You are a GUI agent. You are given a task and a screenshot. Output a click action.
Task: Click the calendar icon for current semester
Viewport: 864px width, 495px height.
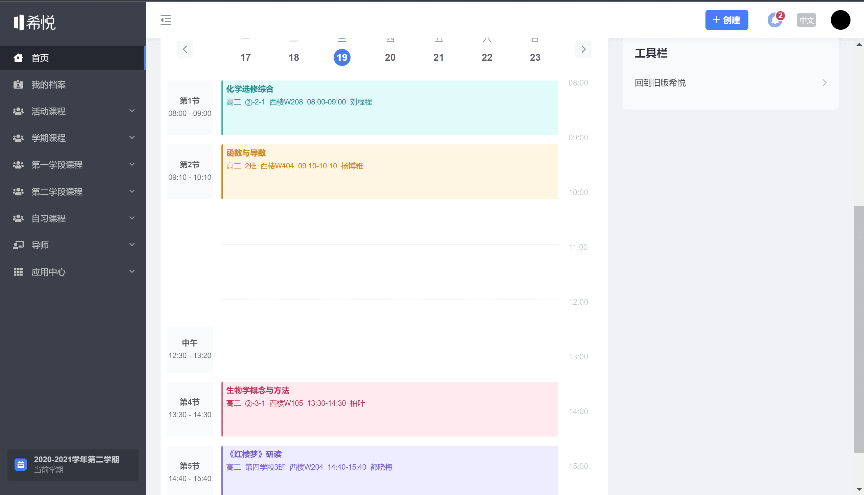click(x=21, y=465)
